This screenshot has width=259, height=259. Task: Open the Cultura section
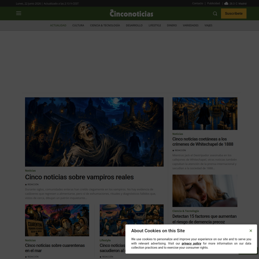(x=78, y=25)
